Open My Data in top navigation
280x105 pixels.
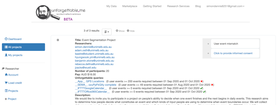point(112,6)
